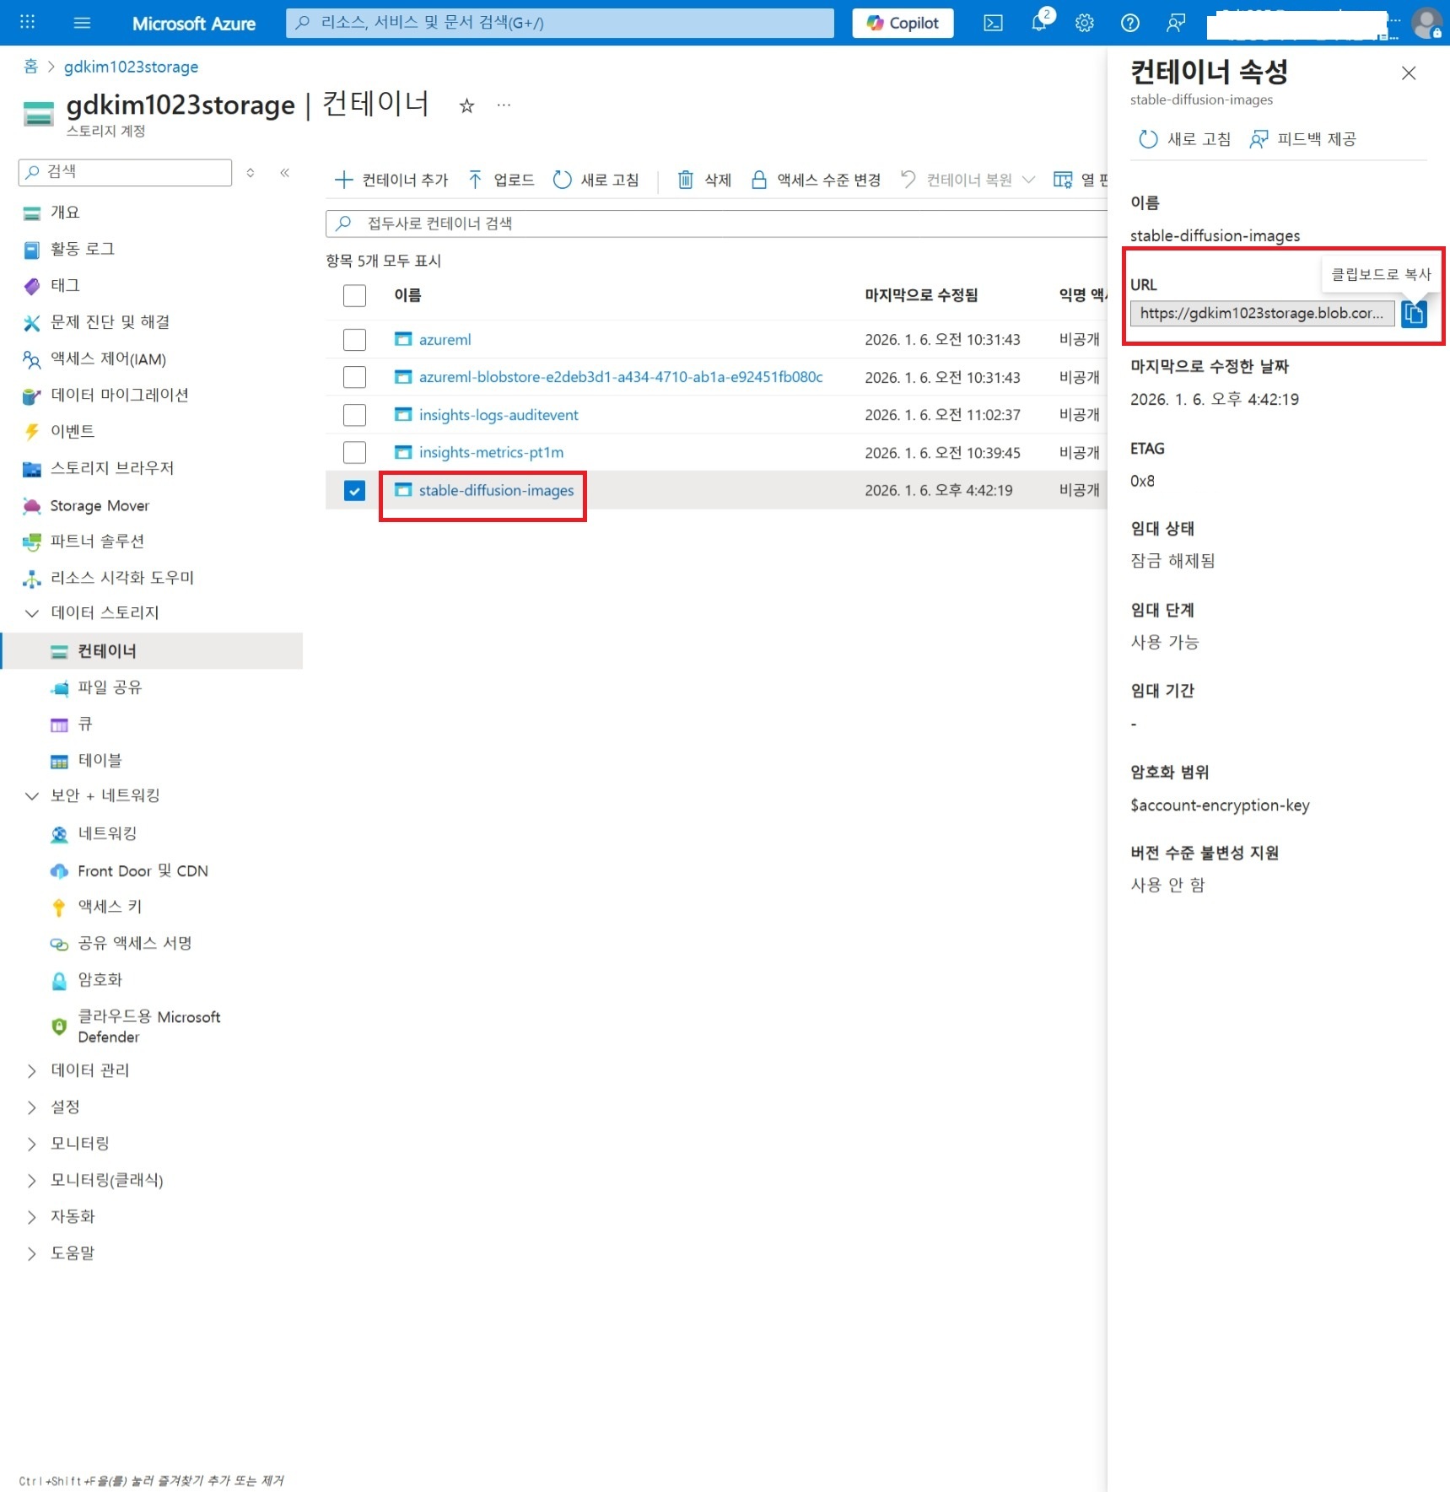1450x1492 pixels.
Task: Open insights-metrics-pt1m container
Action: click(491, 453)
